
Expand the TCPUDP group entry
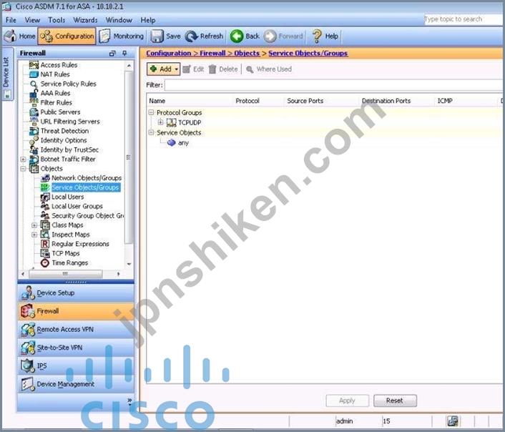[x=160, y=122]
